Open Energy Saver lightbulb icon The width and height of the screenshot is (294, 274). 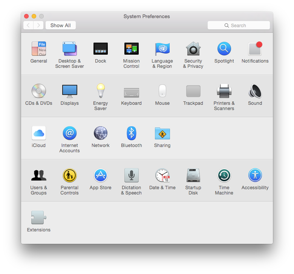(x=101, y=91)
